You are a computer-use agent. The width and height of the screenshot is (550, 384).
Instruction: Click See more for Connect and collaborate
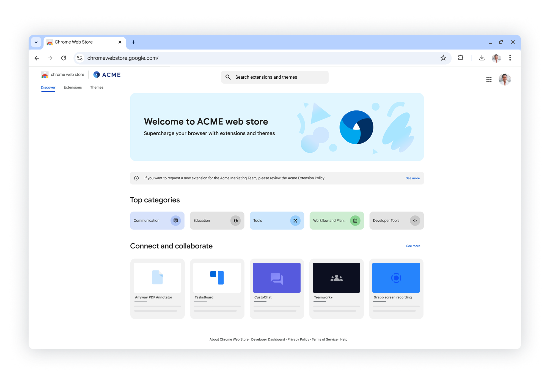click(x=413, y=246)
